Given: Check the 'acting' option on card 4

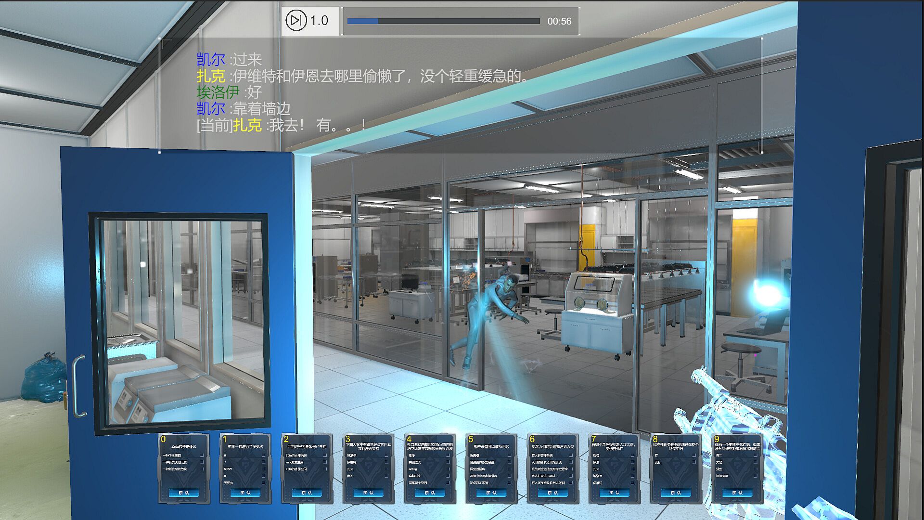Looking at the screenshot, I should point(448,468).
